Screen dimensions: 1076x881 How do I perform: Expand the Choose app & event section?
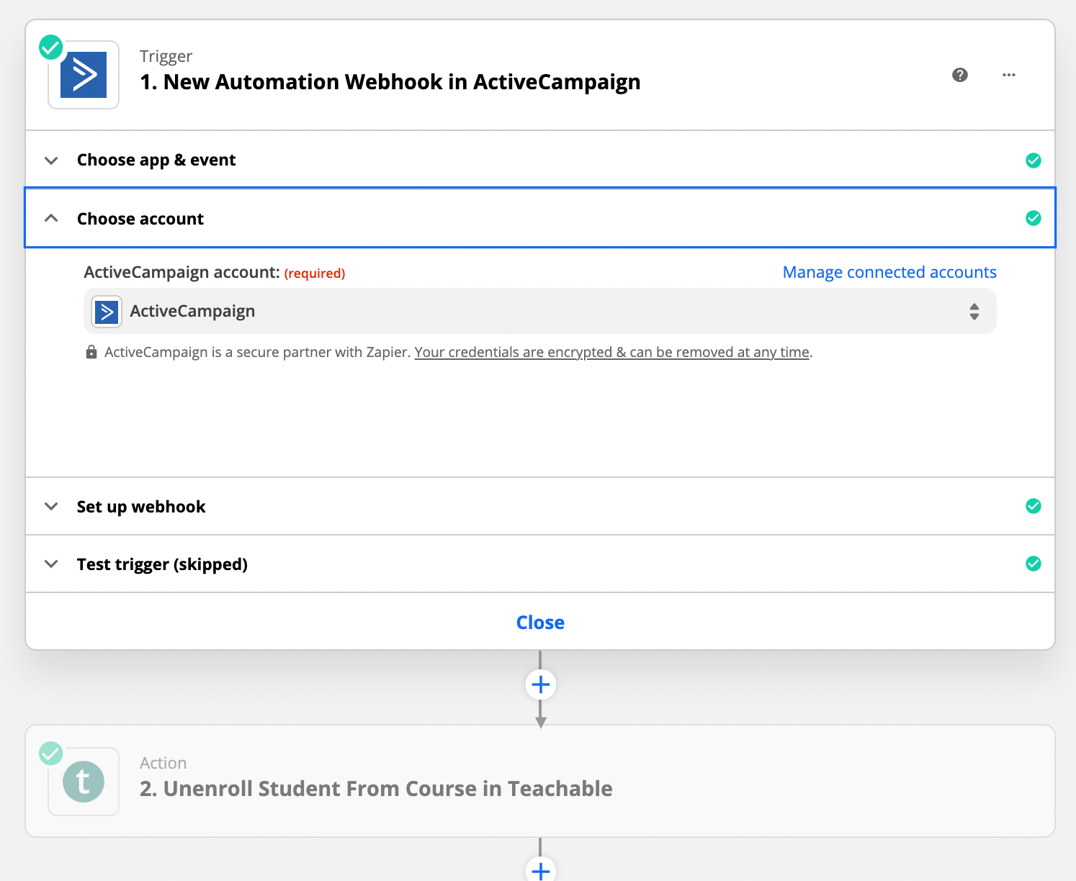540,160
